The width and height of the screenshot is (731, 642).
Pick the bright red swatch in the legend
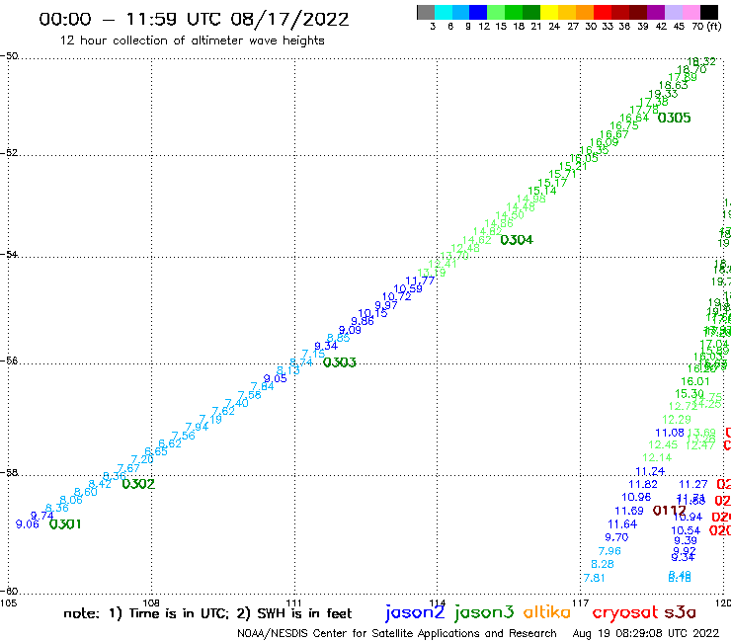pyautogui.click(x=603, y=12)
